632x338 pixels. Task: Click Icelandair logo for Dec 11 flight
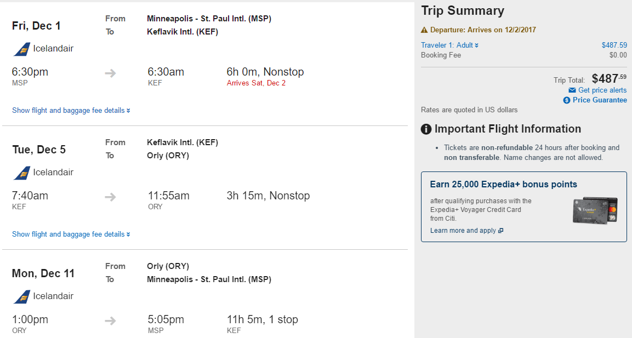tap(22, 296)
